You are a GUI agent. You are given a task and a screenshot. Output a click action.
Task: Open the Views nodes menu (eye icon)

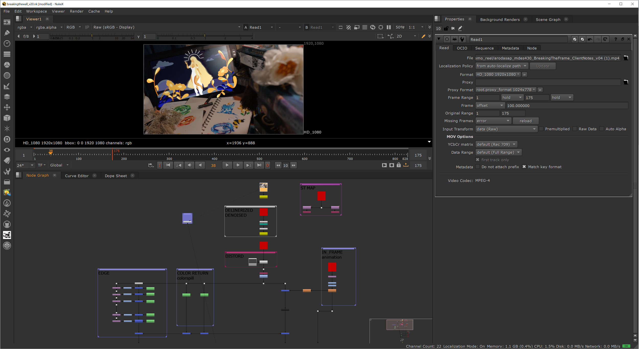point(7,150)
